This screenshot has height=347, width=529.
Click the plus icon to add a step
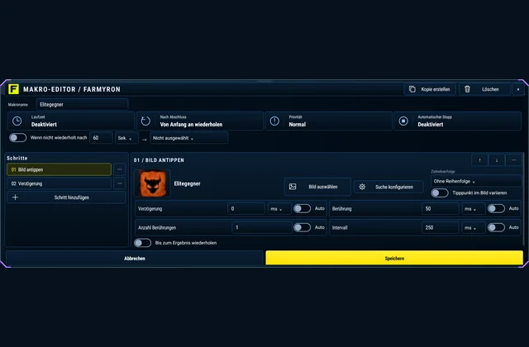tap(15, 197)
